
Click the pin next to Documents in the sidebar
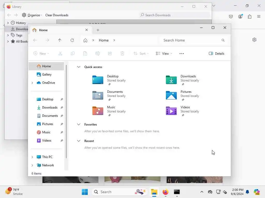62,116
